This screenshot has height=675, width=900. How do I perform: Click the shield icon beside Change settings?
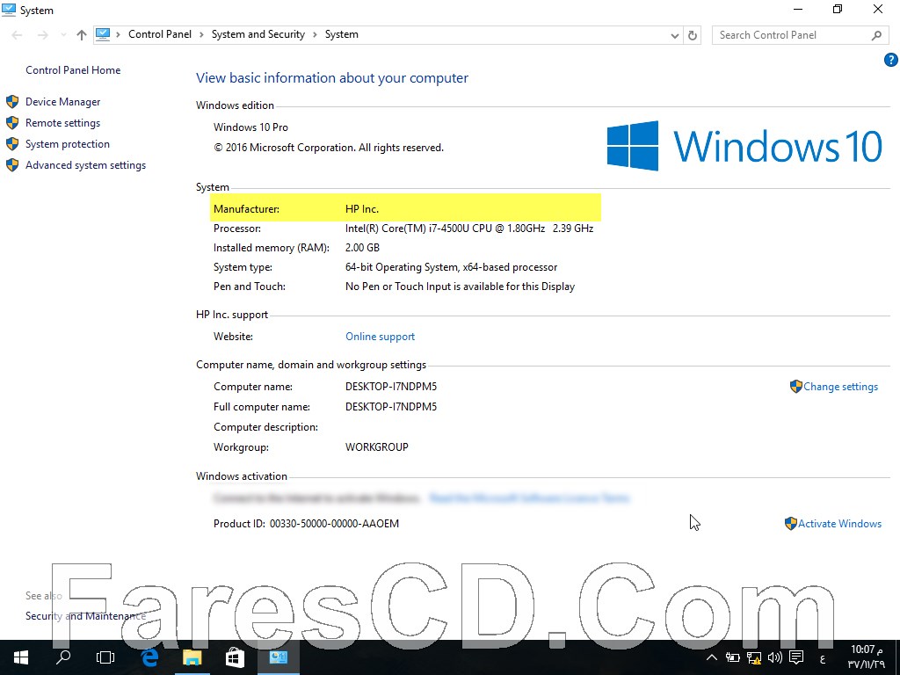pos(796,387)
